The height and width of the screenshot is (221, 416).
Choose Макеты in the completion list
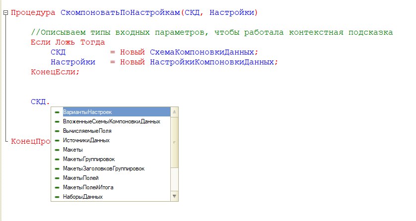(x=110, y=150)
